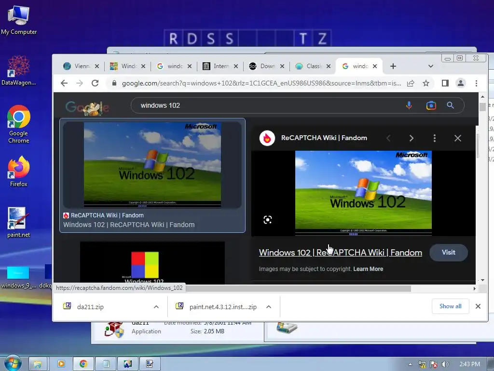Click Show all downloads
The width and height of the screenshot is (494, 371).
pos(451,306)
